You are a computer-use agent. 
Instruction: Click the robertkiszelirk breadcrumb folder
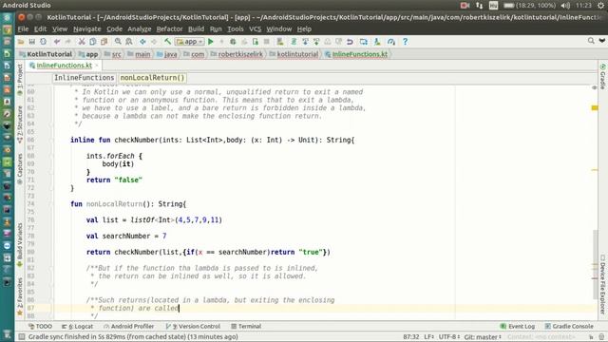click(237, 54)
